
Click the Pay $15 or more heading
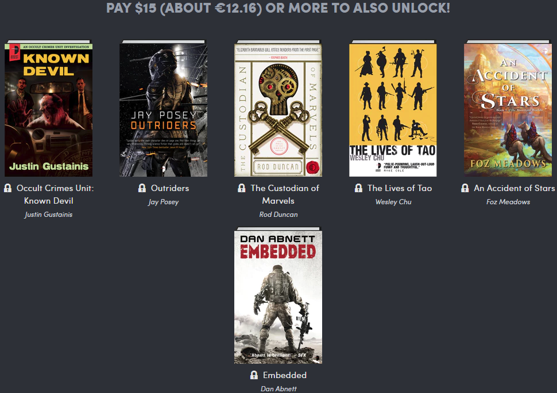278,8
